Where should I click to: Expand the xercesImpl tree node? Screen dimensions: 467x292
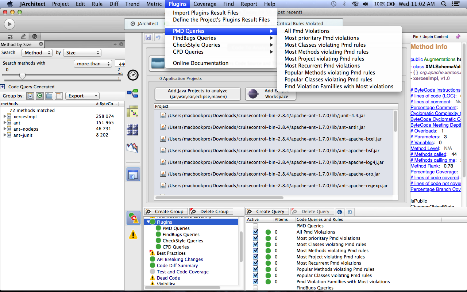point(5,116)
